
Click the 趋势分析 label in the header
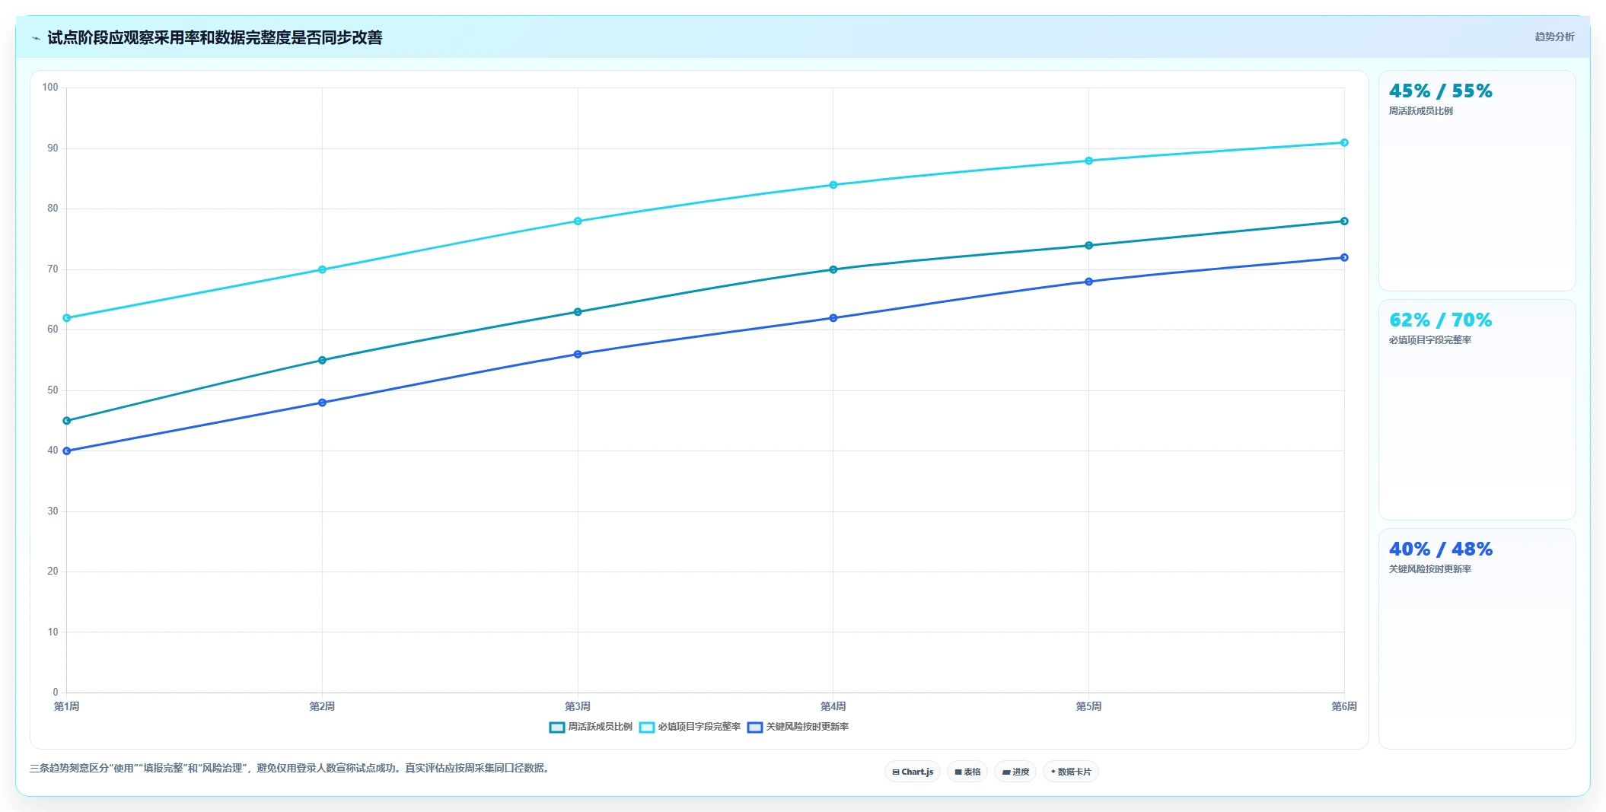point(1554,37)
